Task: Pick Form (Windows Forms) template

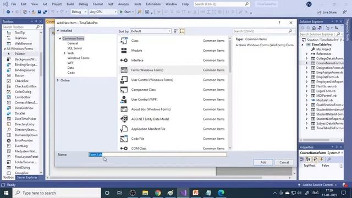Action: coord(173,70)
